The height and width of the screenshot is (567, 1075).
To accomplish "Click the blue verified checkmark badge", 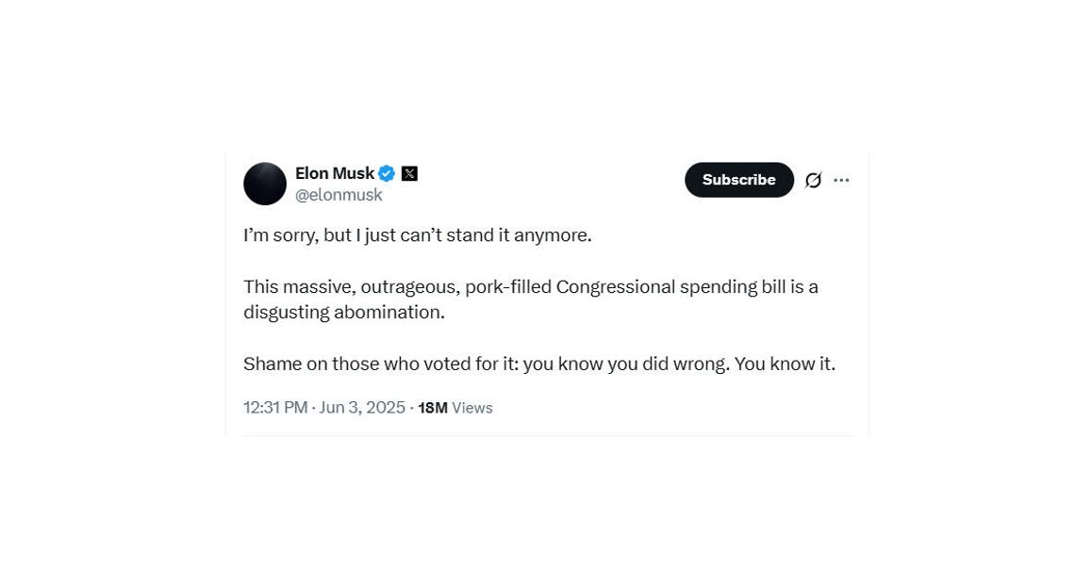I will (x=387, y=174).
